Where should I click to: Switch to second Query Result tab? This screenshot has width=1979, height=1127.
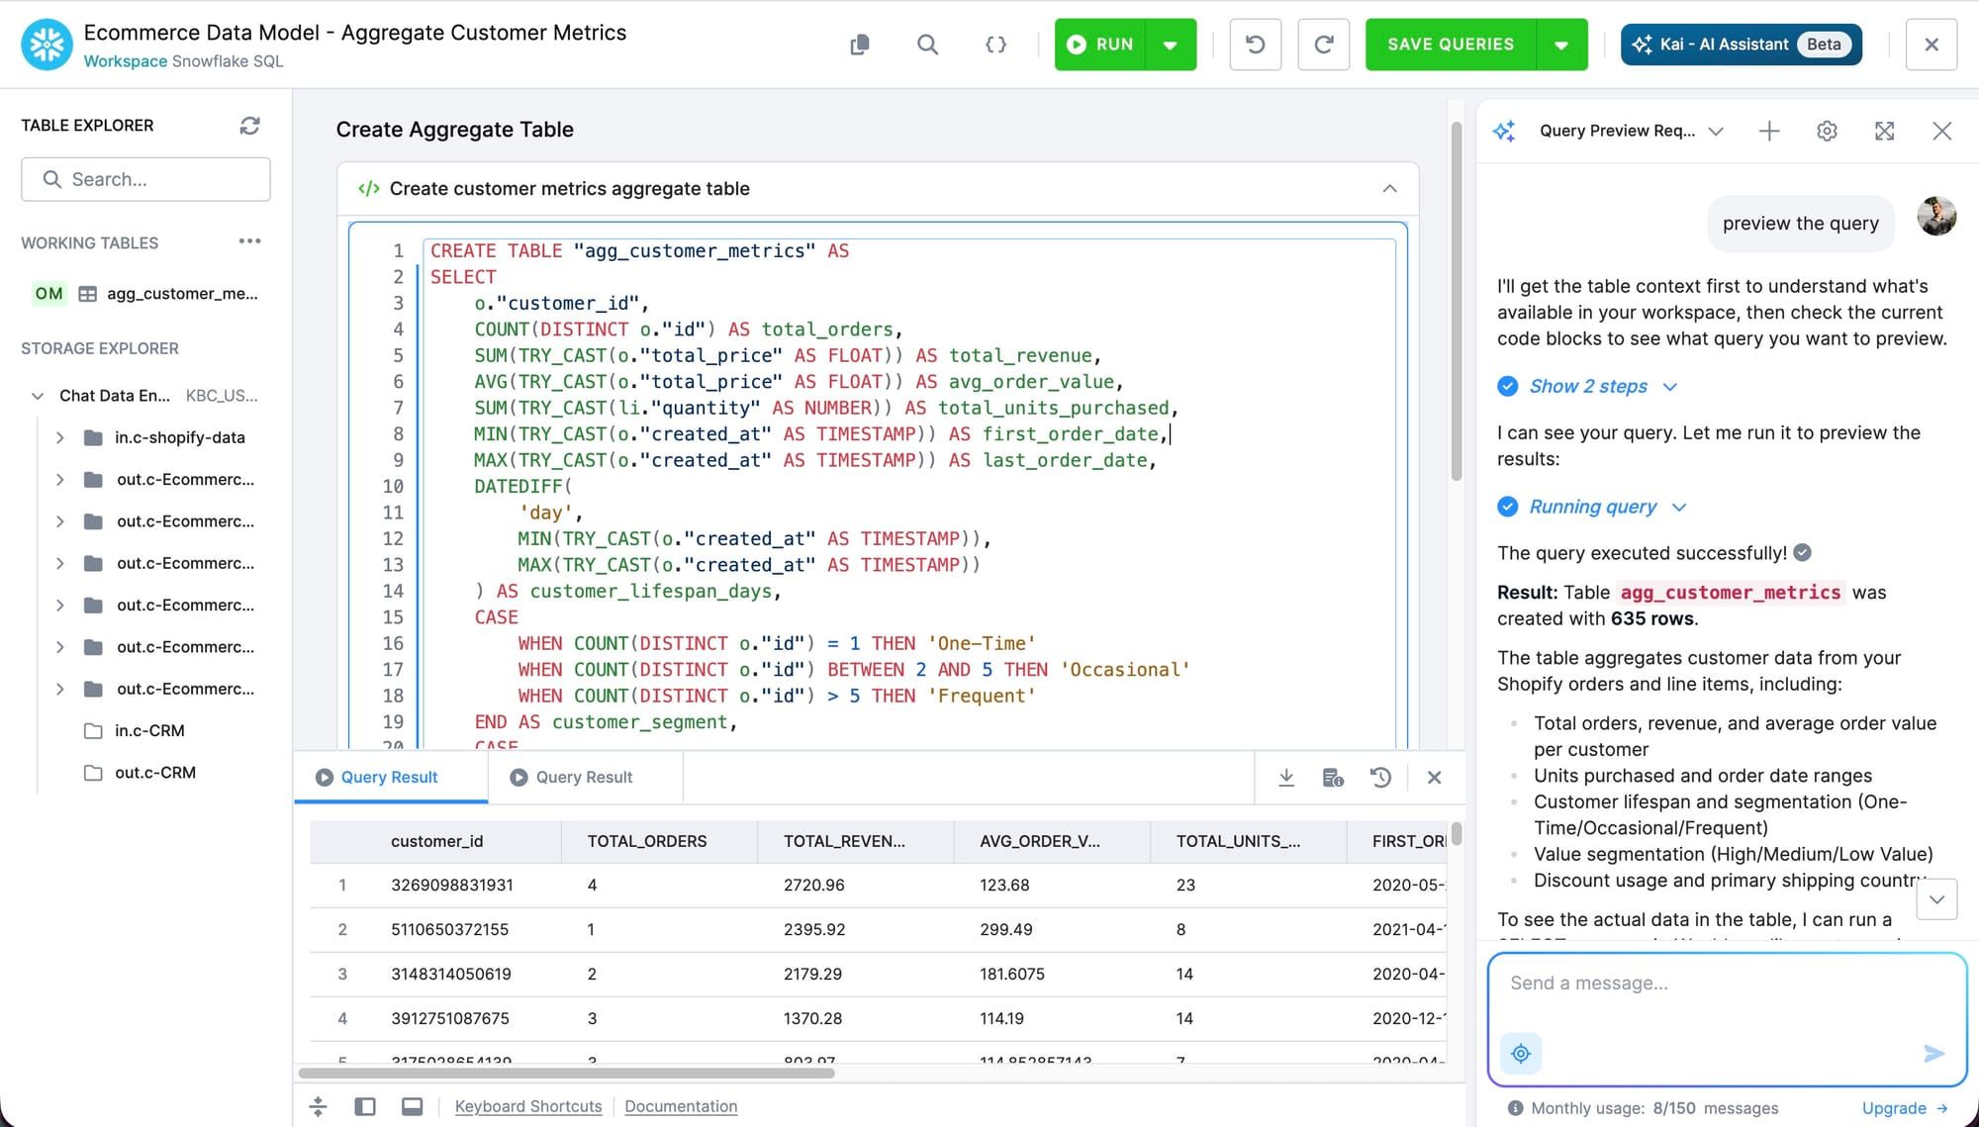(585, 778)
